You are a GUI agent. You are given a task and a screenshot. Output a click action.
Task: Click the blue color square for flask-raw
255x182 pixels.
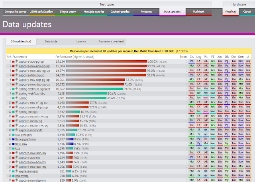13,144
